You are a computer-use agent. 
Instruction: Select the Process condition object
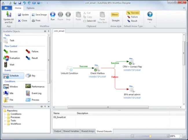click(x=32, y=100)
